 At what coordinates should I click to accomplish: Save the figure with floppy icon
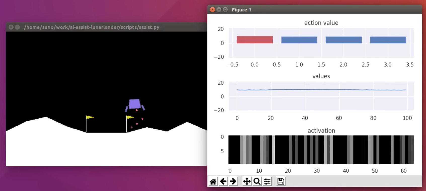point(281,181)
